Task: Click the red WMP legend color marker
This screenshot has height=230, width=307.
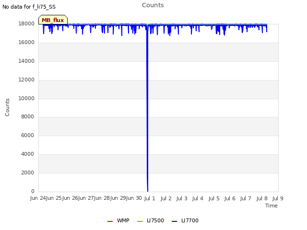Action: [110, 221]
